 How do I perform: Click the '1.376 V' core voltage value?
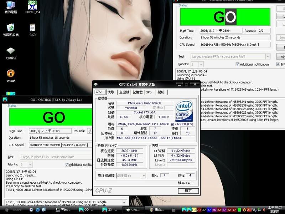tap(164, 117)
